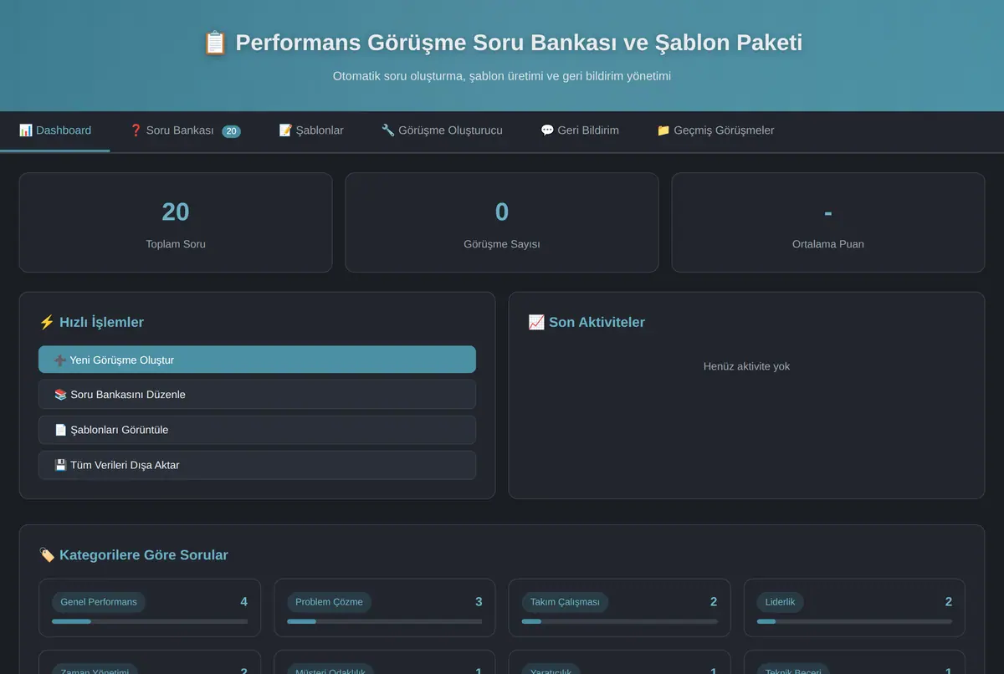The width and height of the screenshot is (1004, 674).
Task: Go to the Görüşme Oluşturucu tab
Action: coord(442,130)
